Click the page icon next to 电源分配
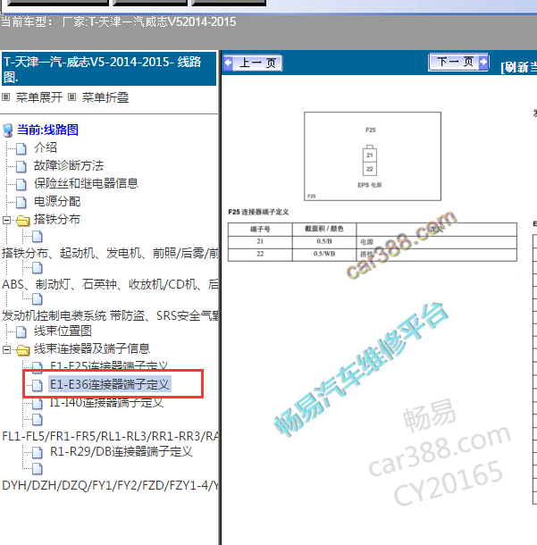 [21, 202]
